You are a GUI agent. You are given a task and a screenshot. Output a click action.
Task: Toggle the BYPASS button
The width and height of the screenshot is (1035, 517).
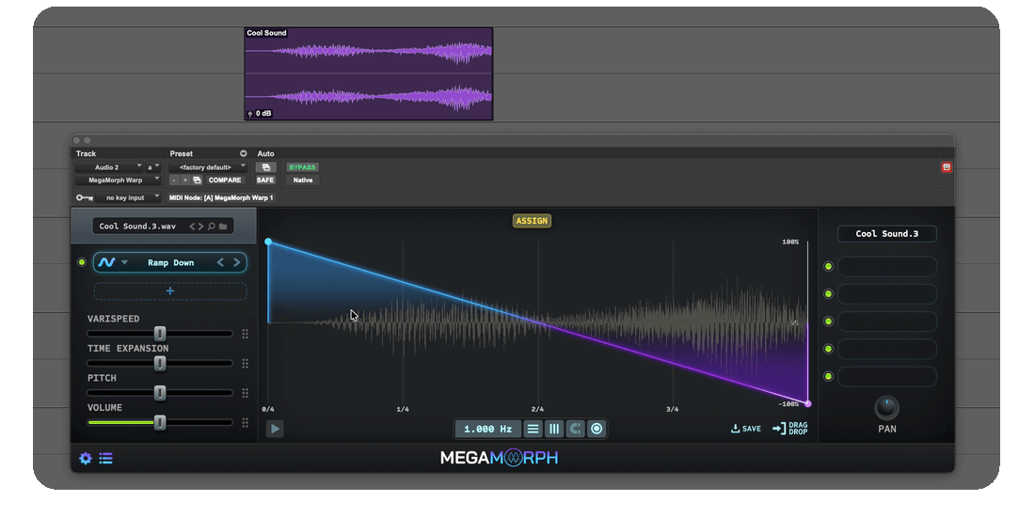(302, 167)
